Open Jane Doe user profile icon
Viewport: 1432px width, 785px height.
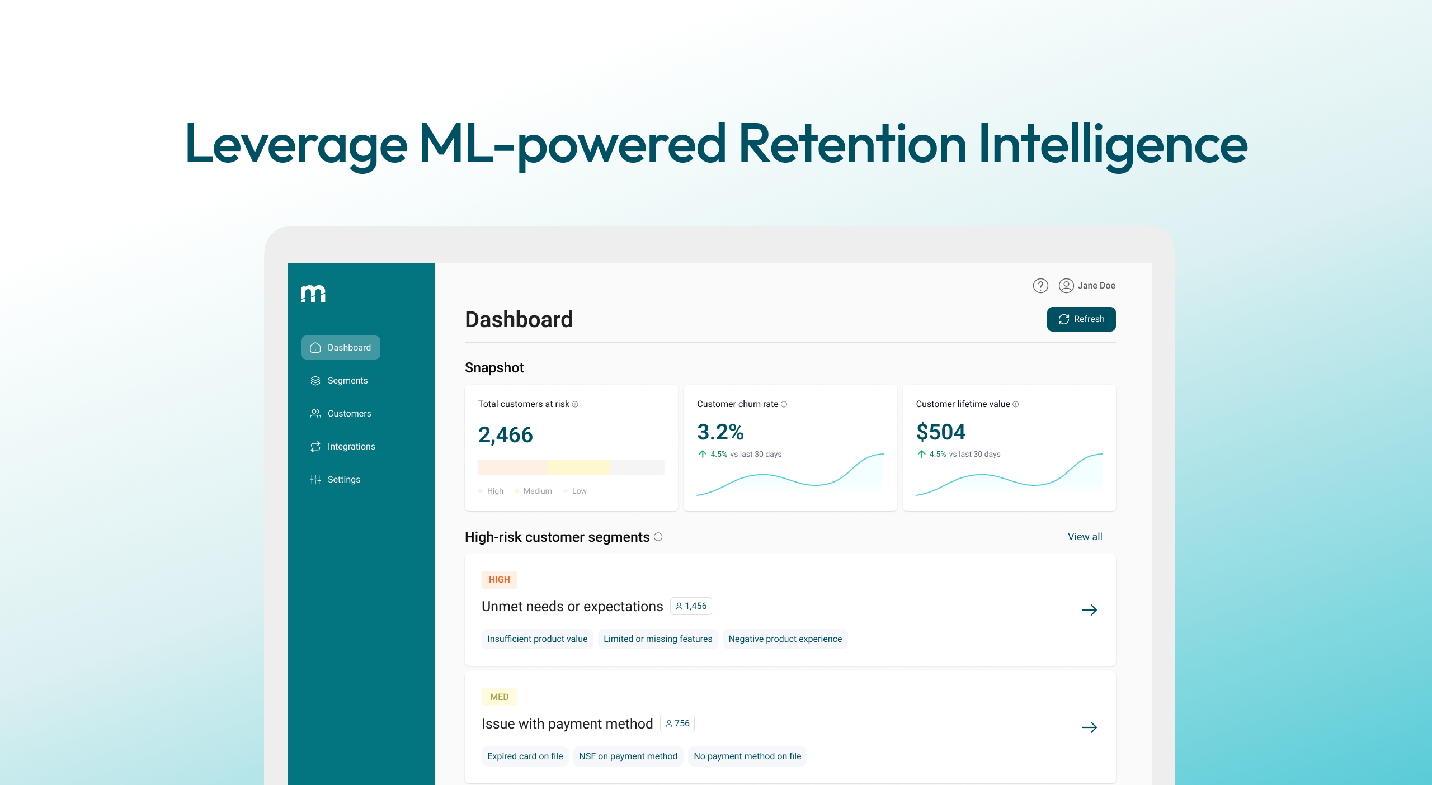[x=1066, y=286]
